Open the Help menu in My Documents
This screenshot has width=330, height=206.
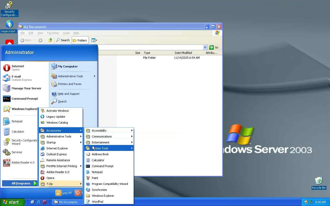pyautogui.click(x=76, y=33)
